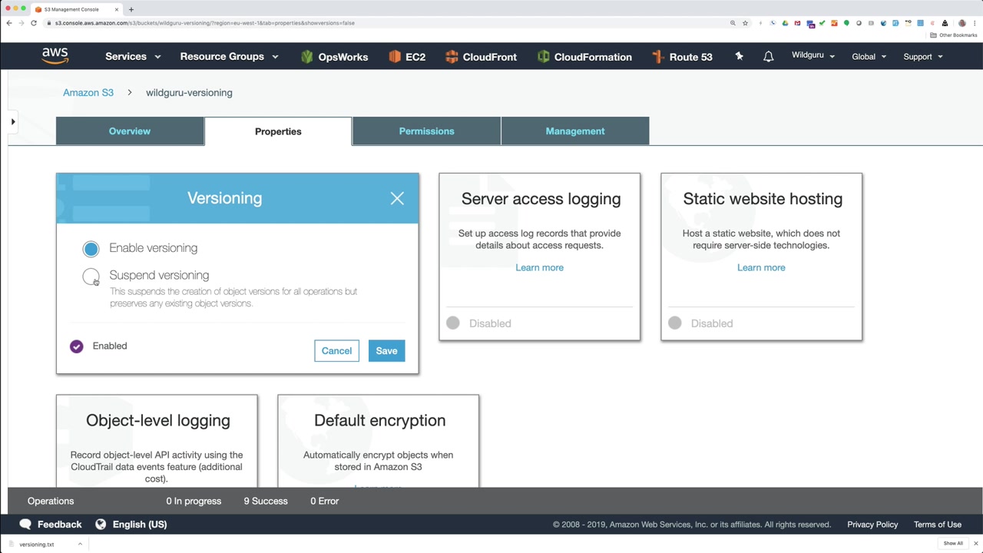
Task: Click Show All downloads button
Action: [x=953, y=544]
